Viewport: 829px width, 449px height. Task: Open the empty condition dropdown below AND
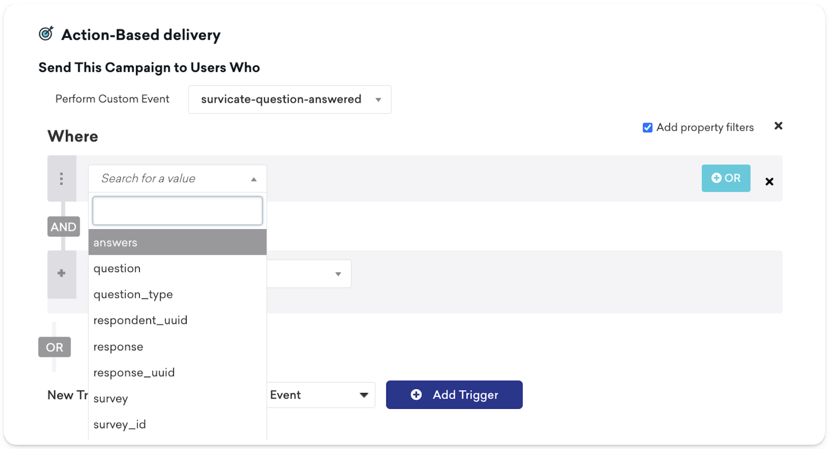(338, 274)
